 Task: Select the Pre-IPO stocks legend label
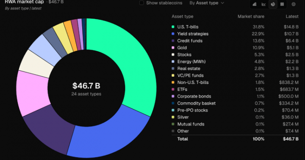click(x=192, y=110)
